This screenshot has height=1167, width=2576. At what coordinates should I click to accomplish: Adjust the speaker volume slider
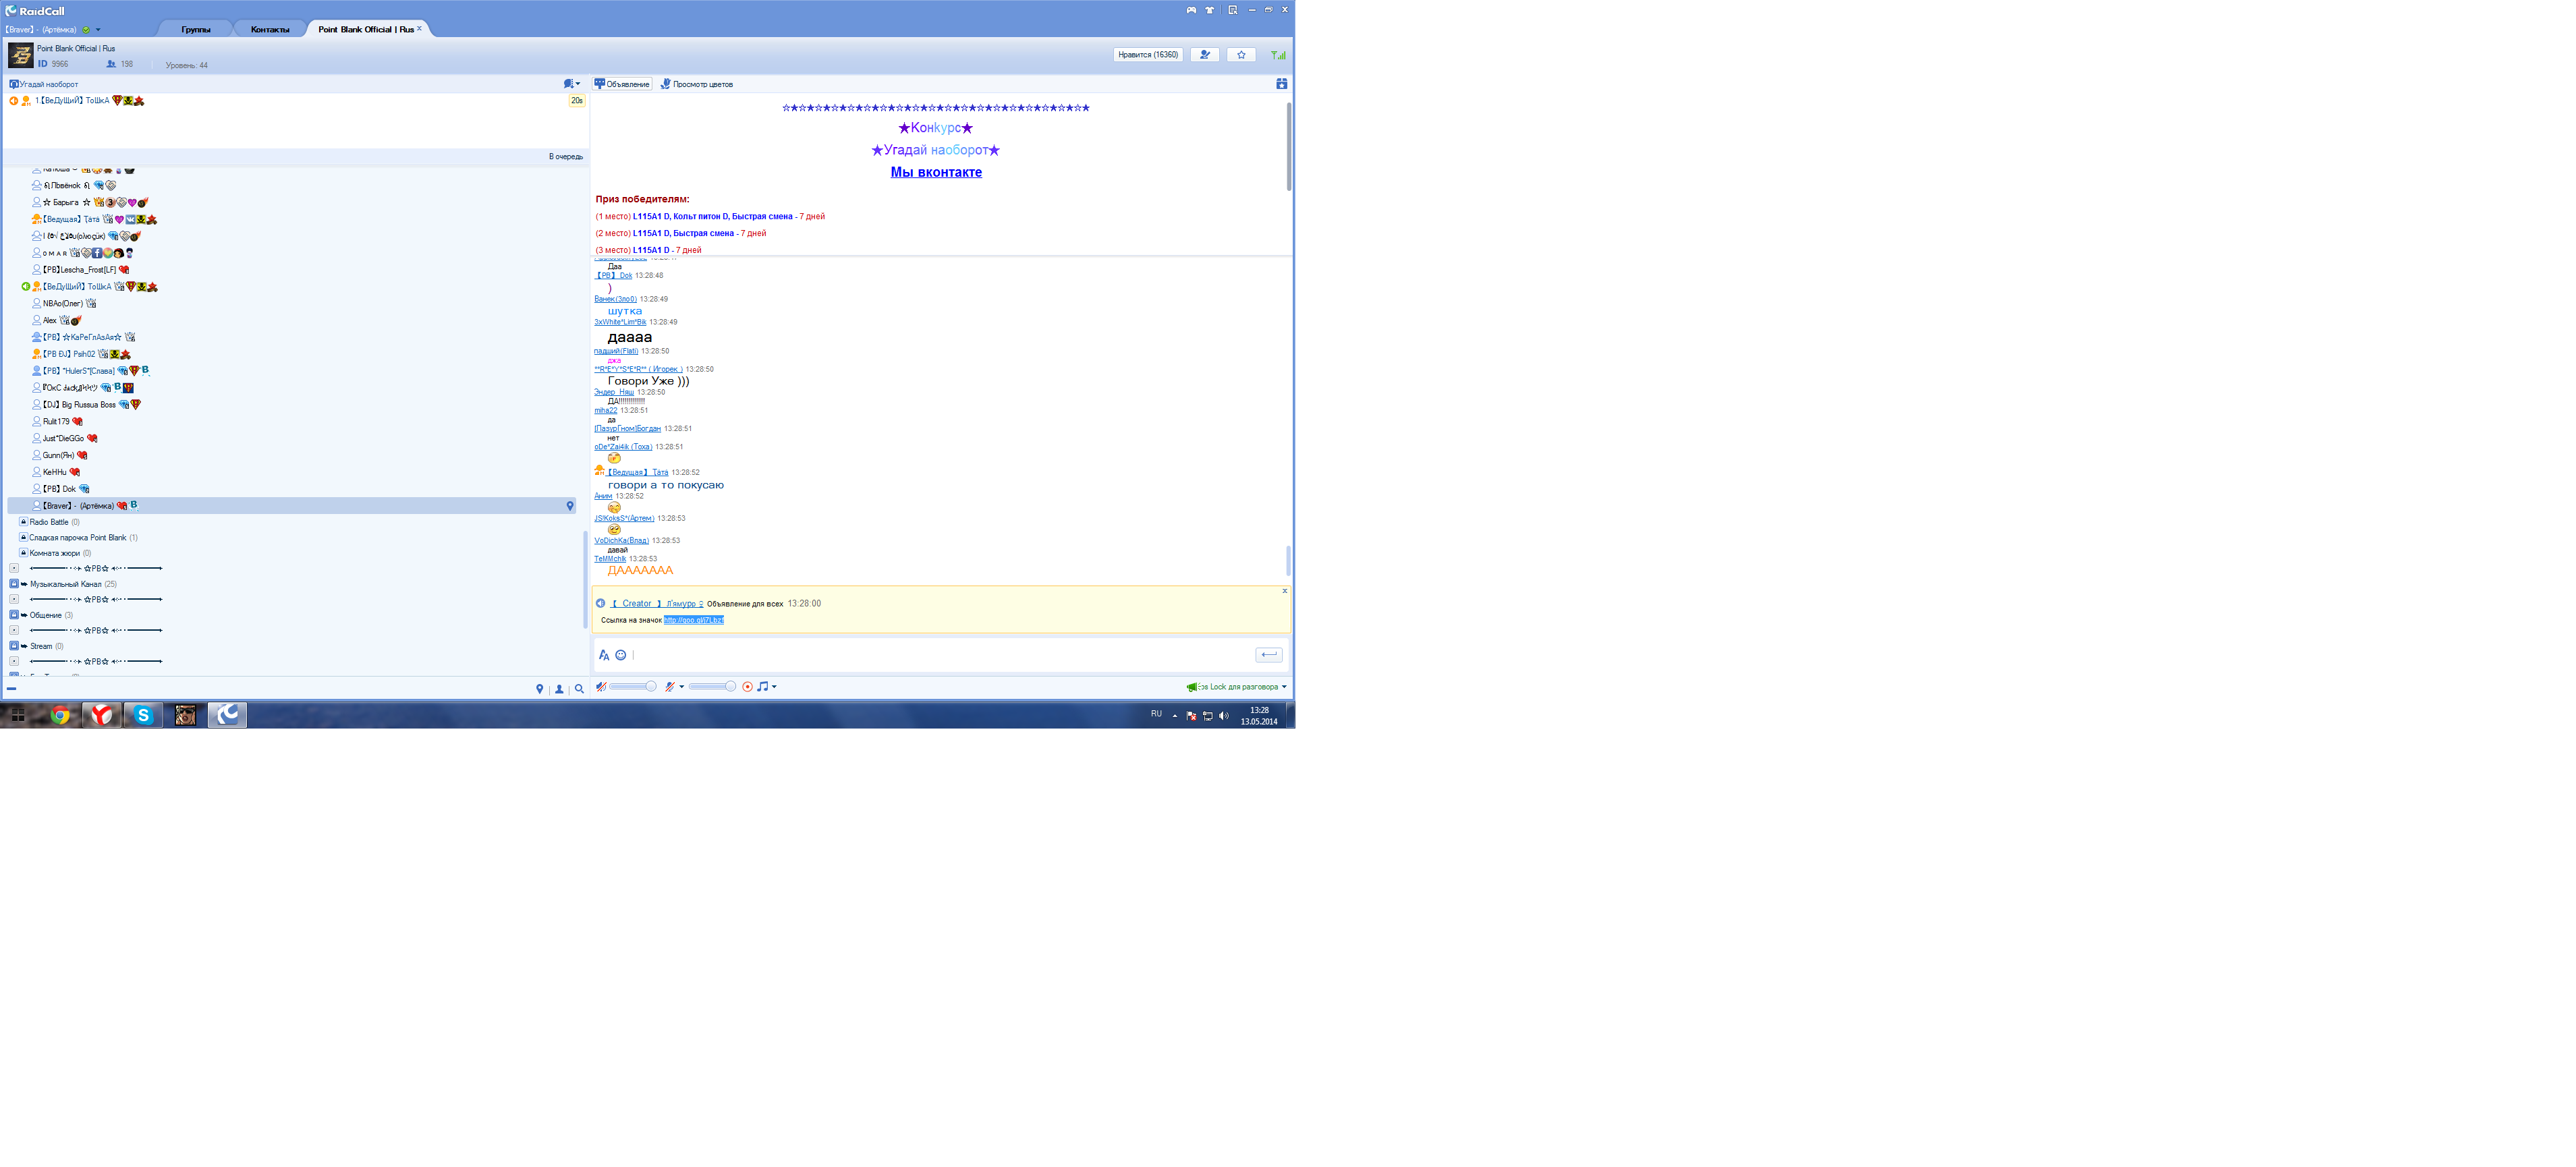point(632,686)
